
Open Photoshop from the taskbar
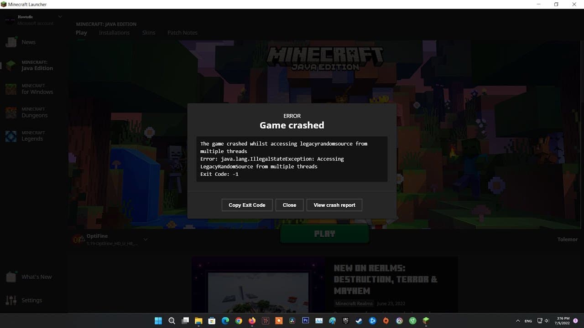coord(306,321)
